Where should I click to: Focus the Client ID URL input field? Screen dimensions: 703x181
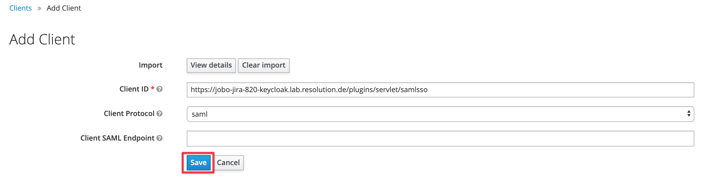coord(440,90)
